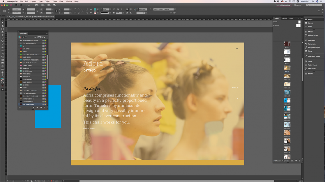Switch to the Layers tab
Screen dimensions: 325x182
284,18
